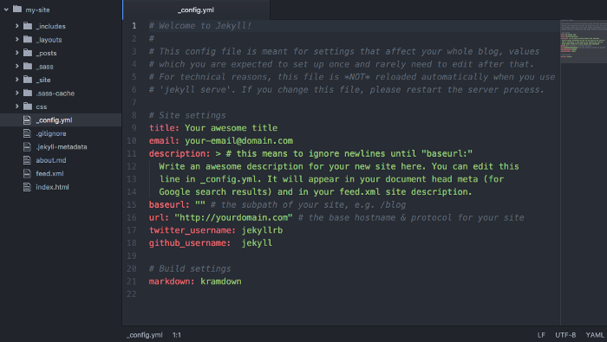
Task: Click the 'title:' key on line 9
Action: (x=164, y=128)
